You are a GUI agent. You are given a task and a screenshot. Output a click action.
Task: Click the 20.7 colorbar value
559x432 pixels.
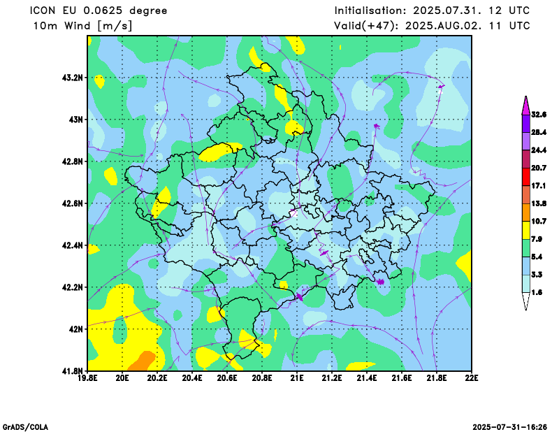539,168
